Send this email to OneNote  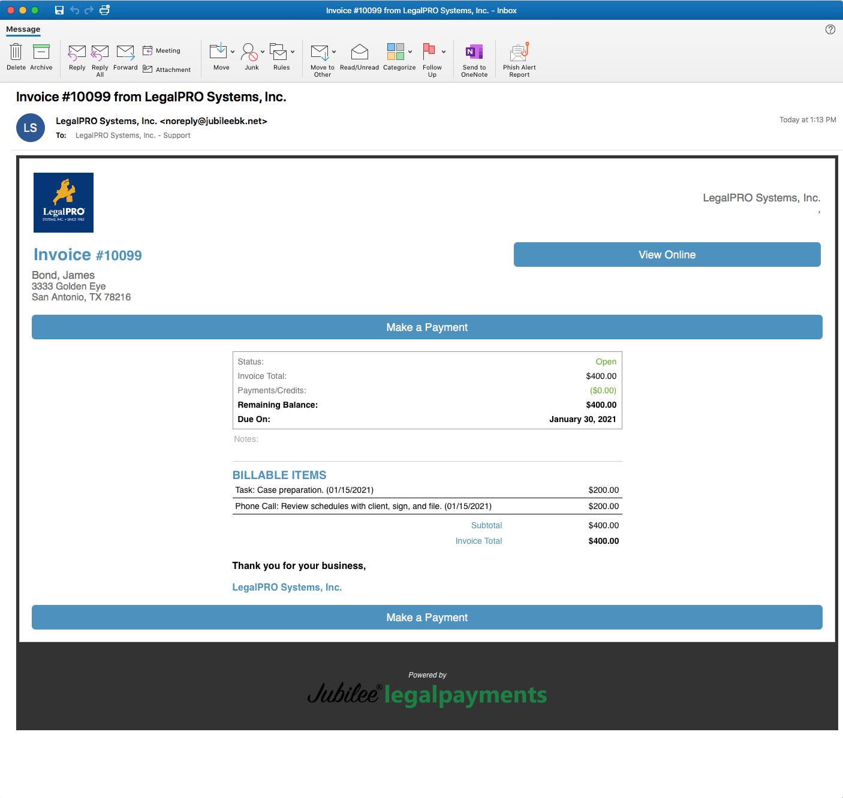[x=474, y=60]
